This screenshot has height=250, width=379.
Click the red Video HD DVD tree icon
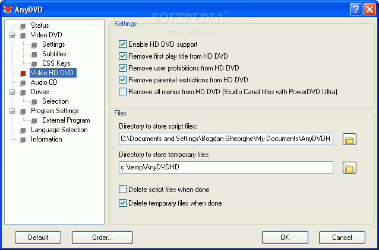pos(23,73)
